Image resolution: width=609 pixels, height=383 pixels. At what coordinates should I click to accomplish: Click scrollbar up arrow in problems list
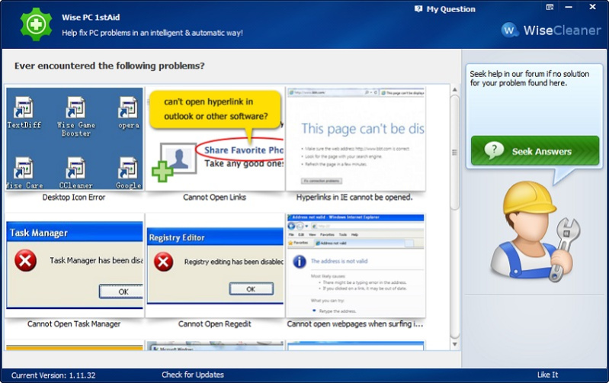(x=454, y=89)
